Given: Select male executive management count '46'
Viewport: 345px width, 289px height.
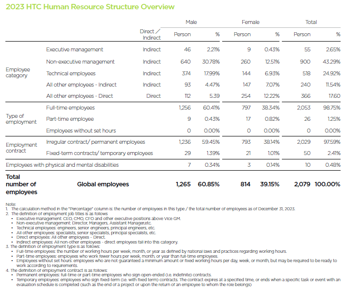Looking at the screenshot, I should [x=187, y=49].
